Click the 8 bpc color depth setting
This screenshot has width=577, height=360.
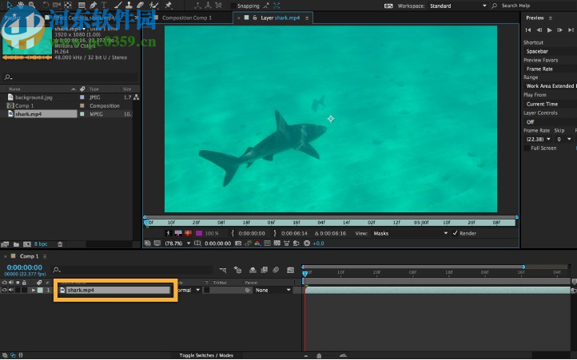coord(41,243)
